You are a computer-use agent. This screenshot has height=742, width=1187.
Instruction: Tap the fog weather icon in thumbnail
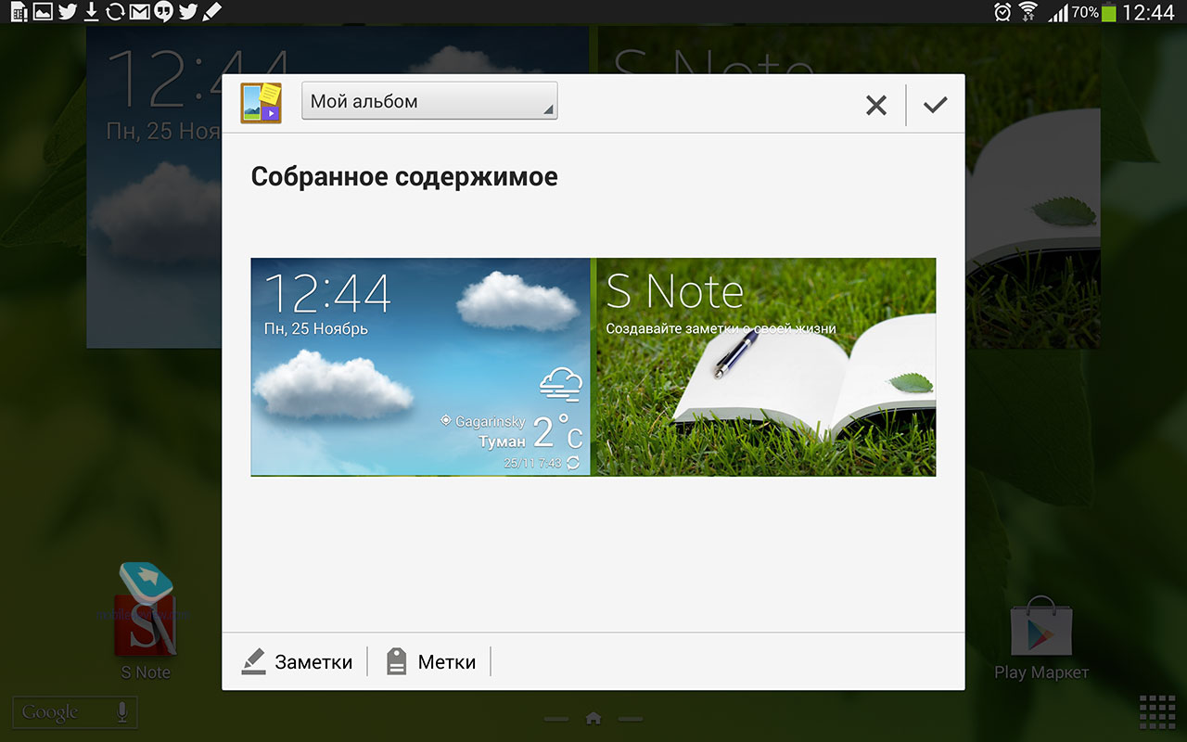point(560,384)
